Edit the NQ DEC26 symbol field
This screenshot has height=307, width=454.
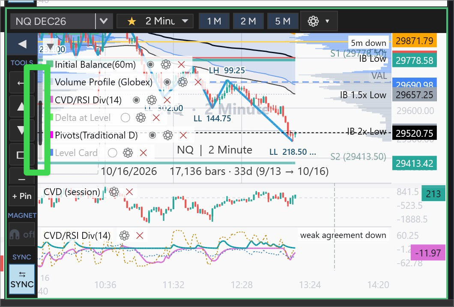click(x=53, y=21)
